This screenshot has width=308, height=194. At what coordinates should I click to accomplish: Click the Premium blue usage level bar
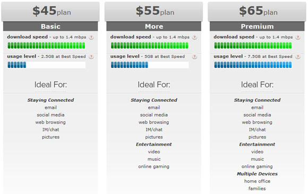click(253, 65)
